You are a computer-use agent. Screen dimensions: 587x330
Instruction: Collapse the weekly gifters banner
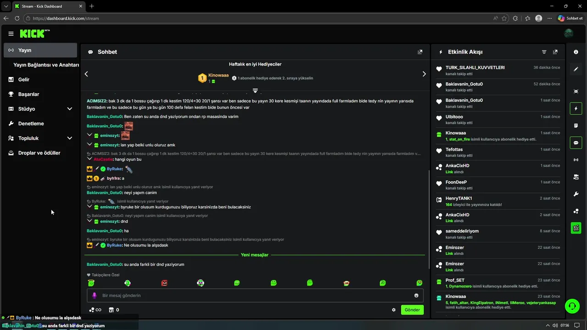tap(255, 91)
